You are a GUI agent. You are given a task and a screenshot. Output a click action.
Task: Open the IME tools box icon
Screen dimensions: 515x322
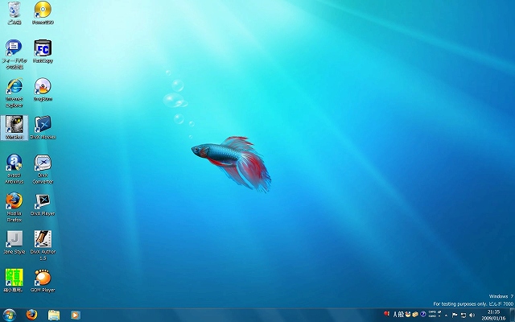415,315
